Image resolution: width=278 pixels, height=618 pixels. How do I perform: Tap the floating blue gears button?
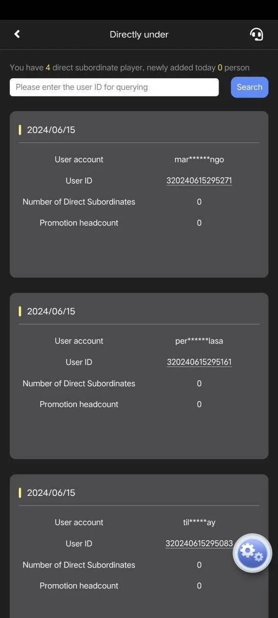click(x=252, y=553)
